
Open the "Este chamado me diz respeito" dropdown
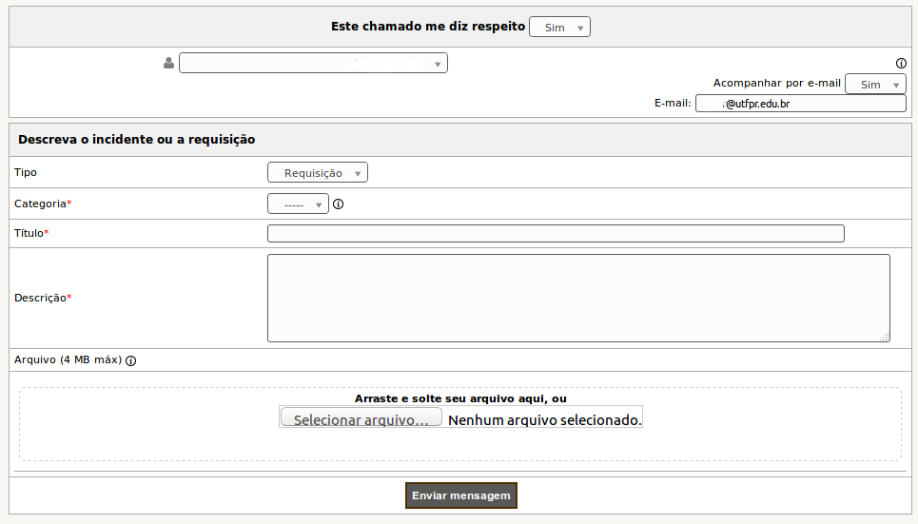[559, 28]
